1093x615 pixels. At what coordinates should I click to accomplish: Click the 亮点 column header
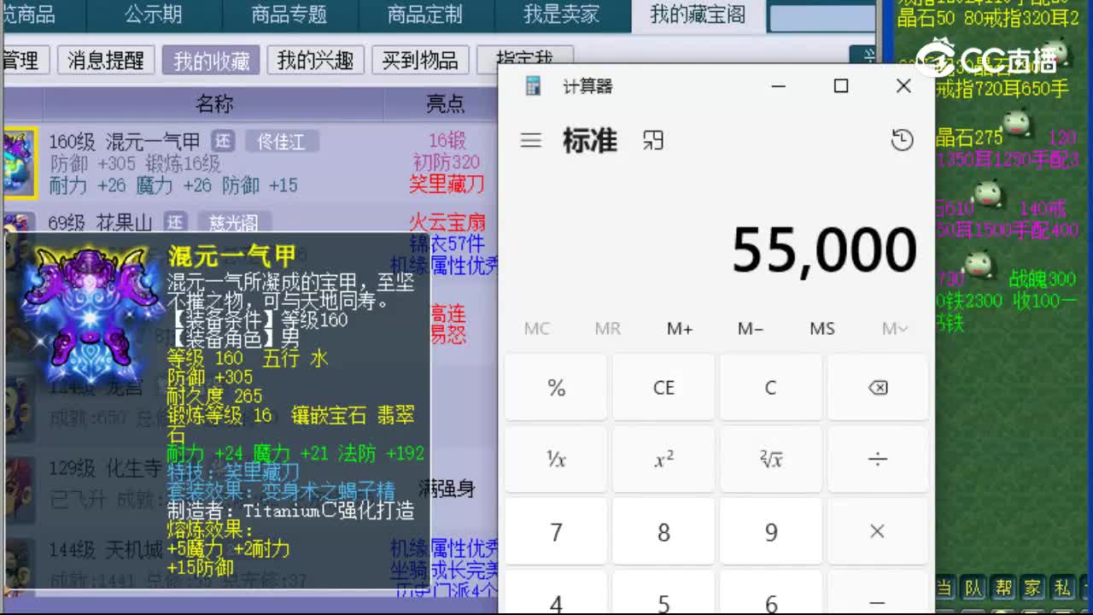tap(445, 104)
